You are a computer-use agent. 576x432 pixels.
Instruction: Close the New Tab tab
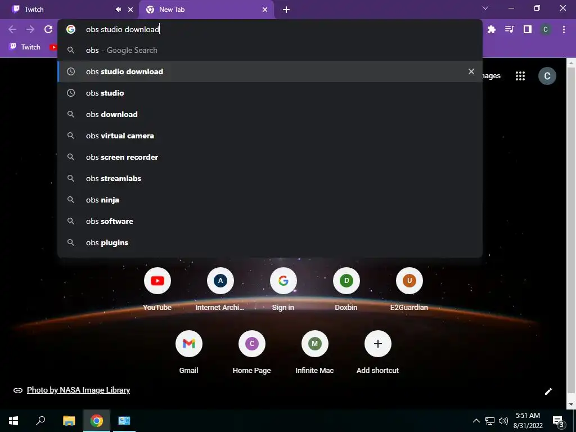coord(265,10)
